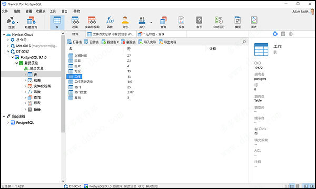Switch to the 对象 objects tab

(x=75, y=34)
